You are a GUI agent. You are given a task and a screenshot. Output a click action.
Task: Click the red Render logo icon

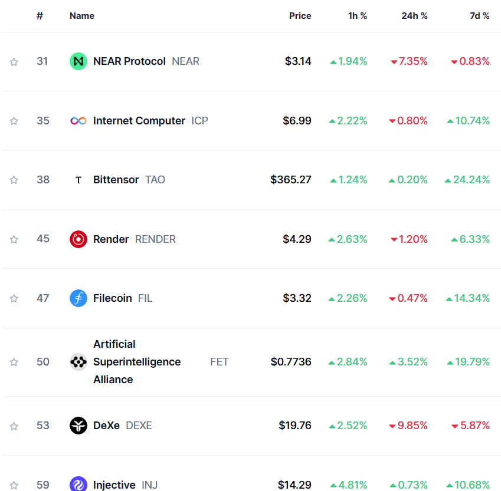coord(78,239)
